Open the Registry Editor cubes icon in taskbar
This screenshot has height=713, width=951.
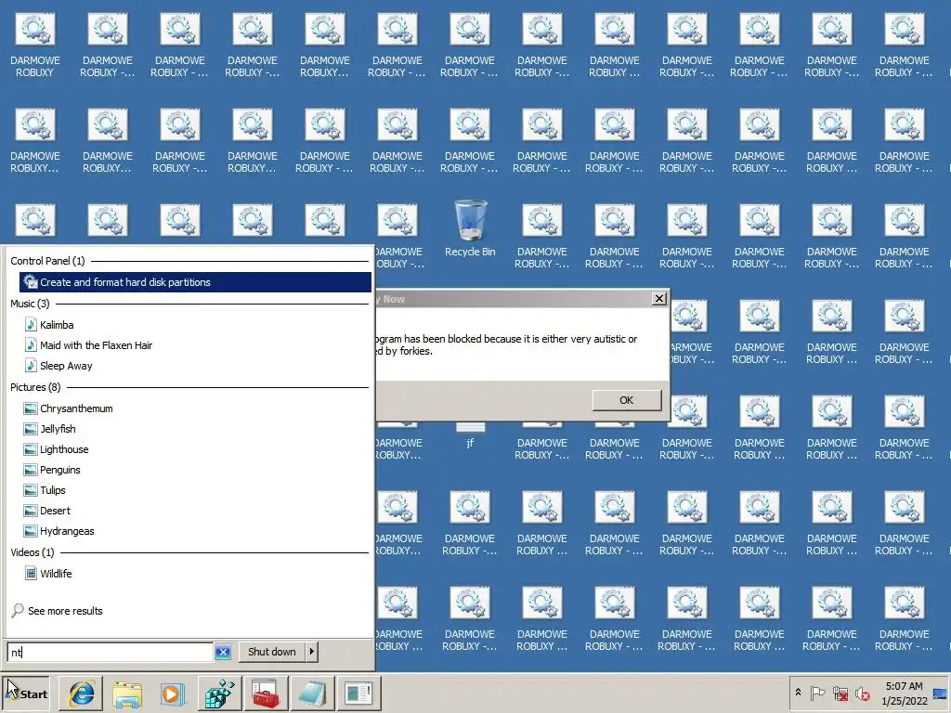click(x=219, y=694)
